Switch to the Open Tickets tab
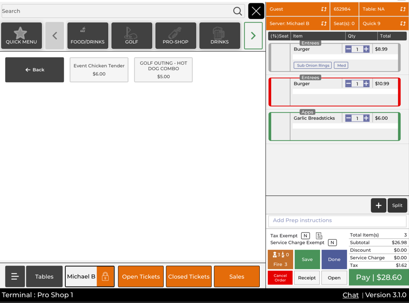This screenshot has width=409, height=303. coord(141,276)
